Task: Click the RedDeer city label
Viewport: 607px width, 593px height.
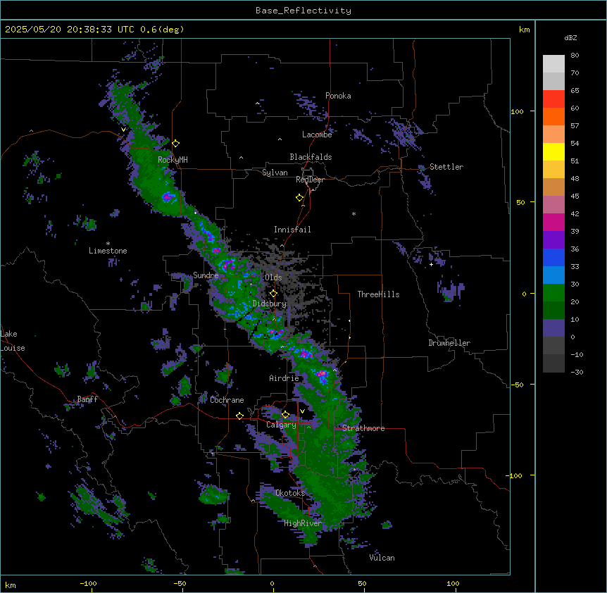Action: [310, 180]
